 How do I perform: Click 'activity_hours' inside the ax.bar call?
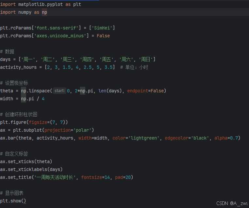55,138
